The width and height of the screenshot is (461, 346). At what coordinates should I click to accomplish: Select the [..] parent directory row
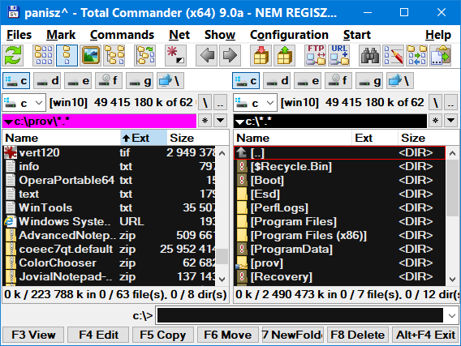coord(339,152)
